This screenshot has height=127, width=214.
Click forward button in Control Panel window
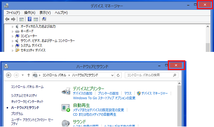(16, 75)
